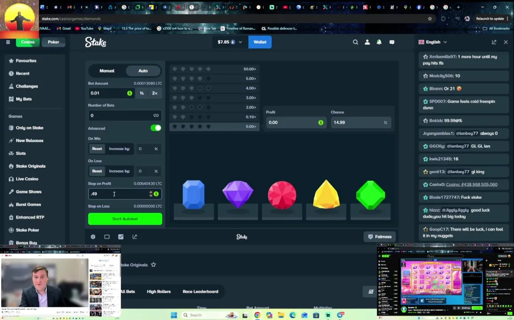Image resolution: width=514 pixels, height=320 pixels.
Task: Open the Fairness button
Action: [379, 237]
